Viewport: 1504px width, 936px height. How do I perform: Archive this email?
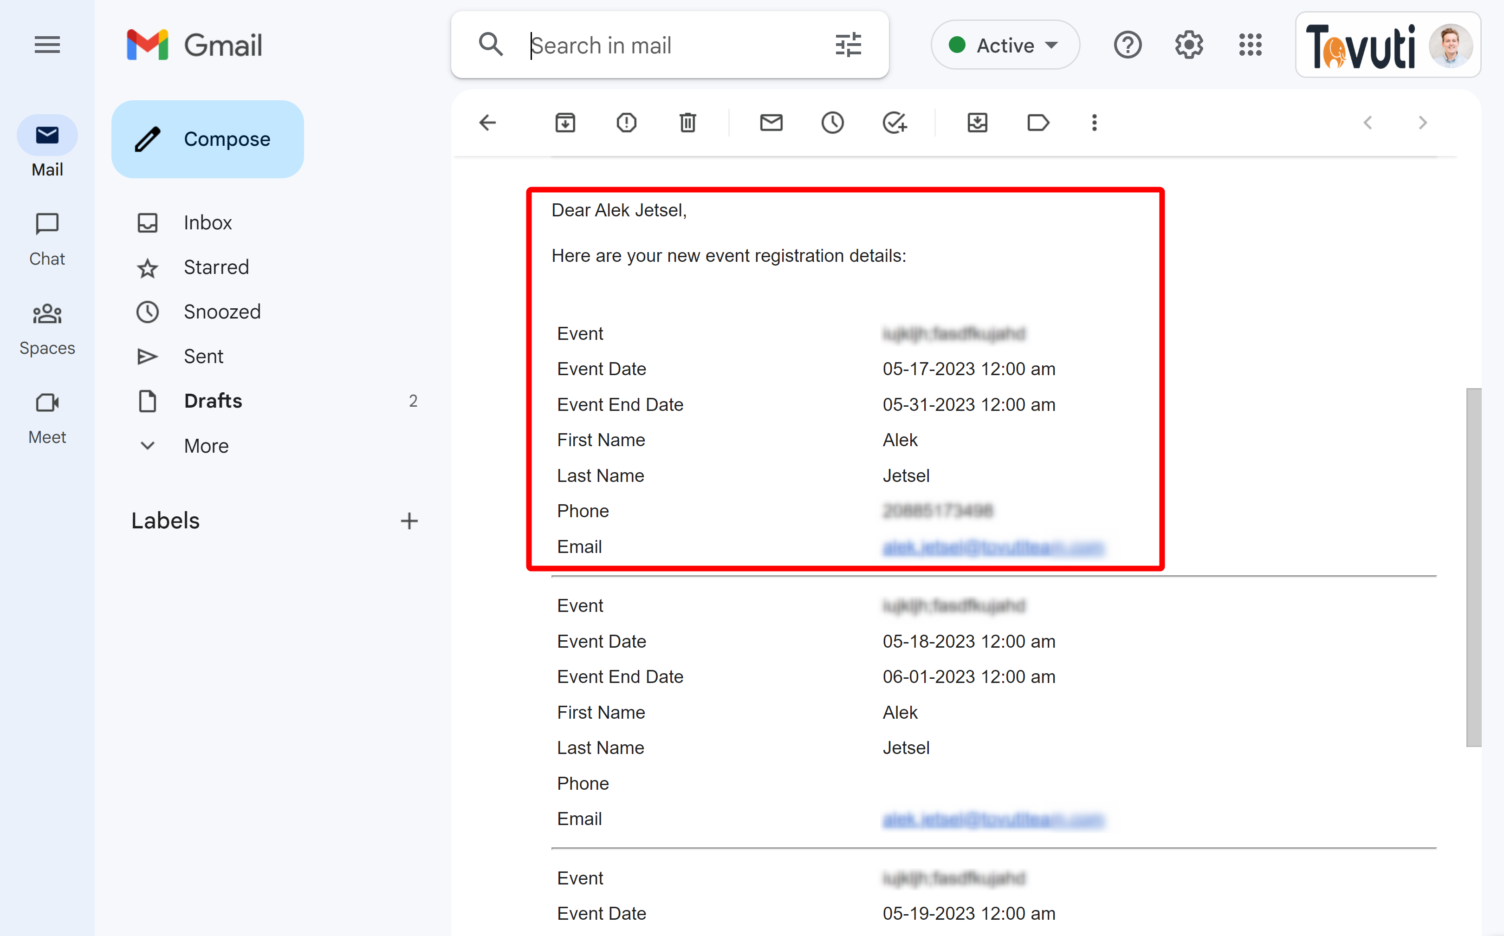565,123
